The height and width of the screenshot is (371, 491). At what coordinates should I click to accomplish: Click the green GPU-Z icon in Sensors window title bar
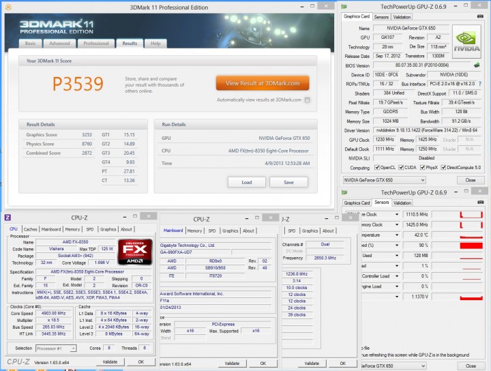click(344, 192)
